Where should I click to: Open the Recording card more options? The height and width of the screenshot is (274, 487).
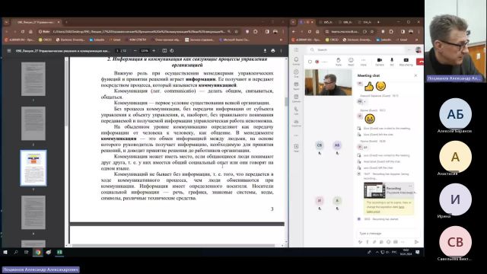[x=410, y=186]
